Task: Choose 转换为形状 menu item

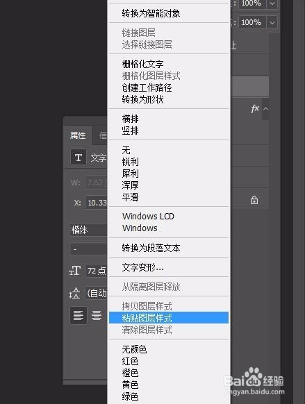Action: click(x=169, y=99)
